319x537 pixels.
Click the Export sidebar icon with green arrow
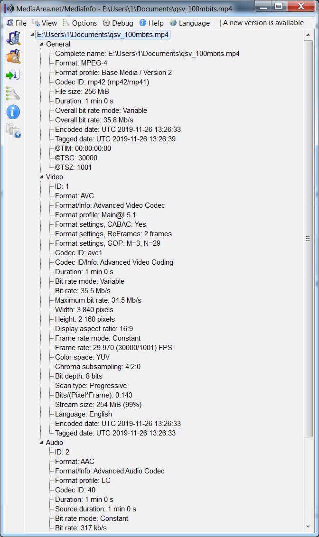13,75
